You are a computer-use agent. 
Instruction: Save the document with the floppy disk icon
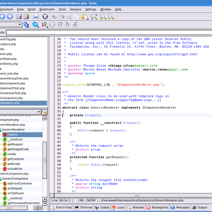tap(19, 16)
